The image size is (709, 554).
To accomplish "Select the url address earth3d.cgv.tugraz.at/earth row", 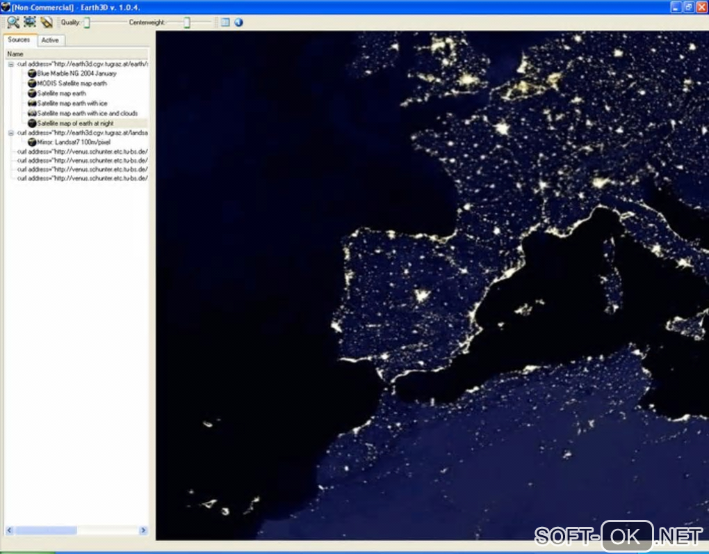I will coord(82,64).
